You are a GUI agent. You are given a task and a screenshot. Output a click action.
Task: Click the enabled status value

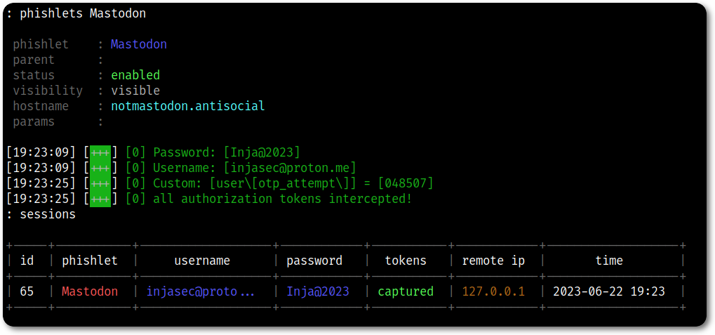pyautogui.click(x=135, y=75)
